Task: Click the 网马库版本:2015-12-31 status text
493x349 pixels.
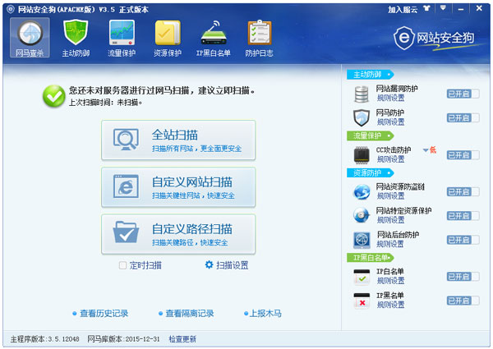Action: point(123,339)
